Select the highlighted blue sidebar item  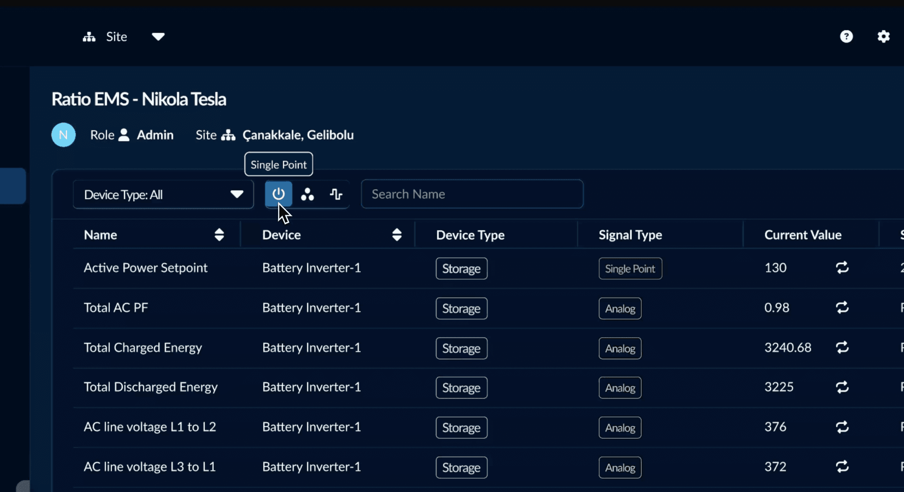click(x=13, y=186)
